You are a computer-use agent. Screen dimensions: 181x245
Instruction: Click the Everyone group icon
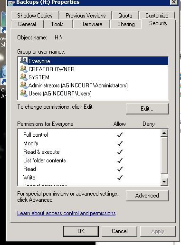[x=24, y=61]
